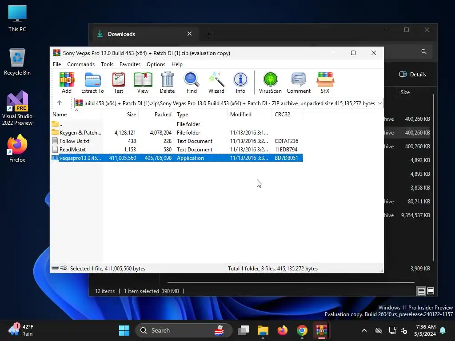The height and width of the screenshot is (341, 455).
Task: Click the WinRAR taskbar icon
Action: [322, 330]
